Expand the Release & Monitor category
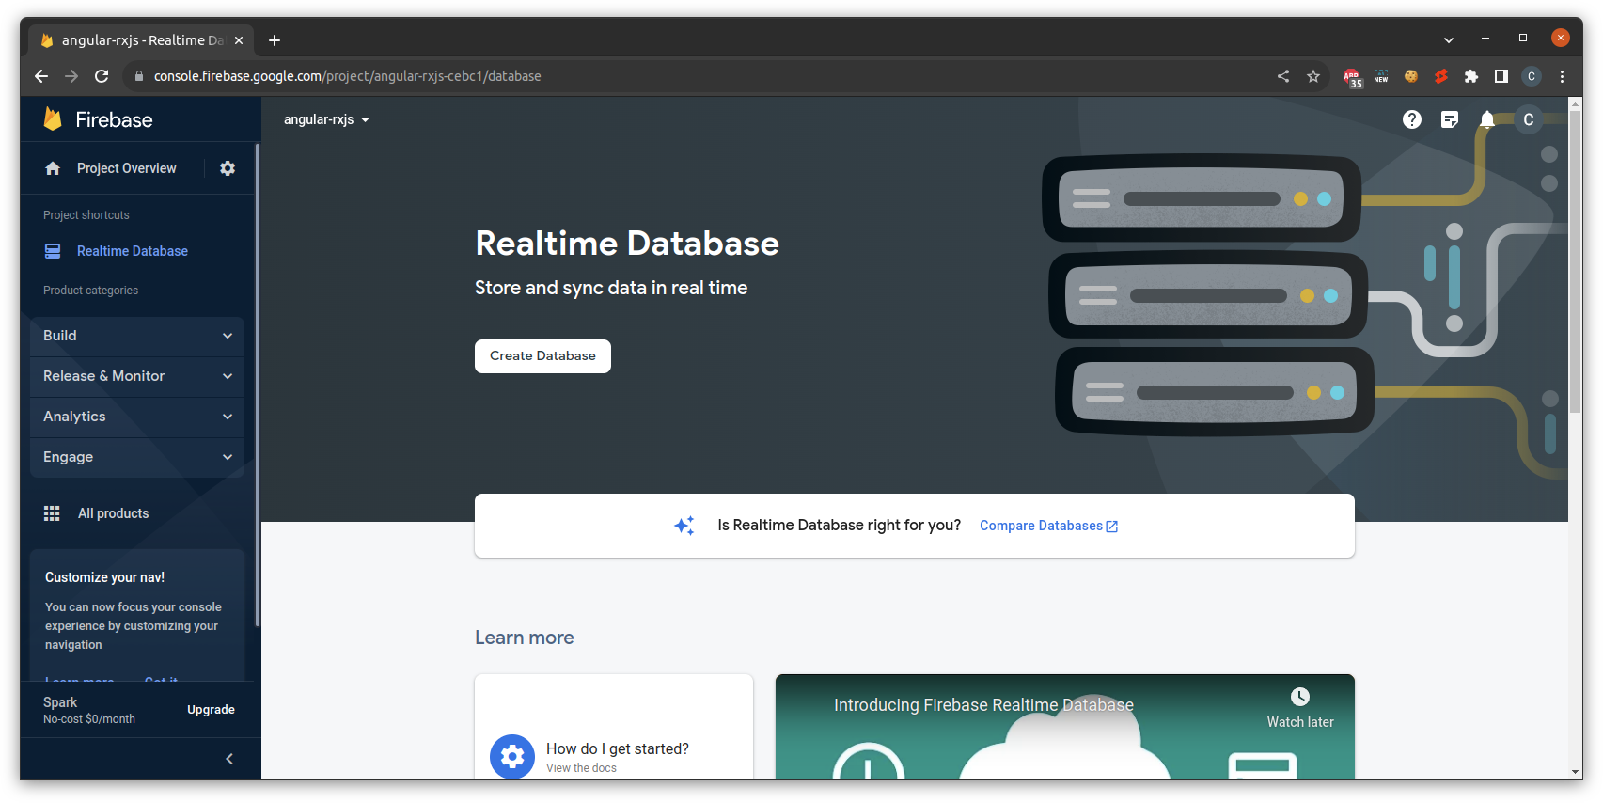The image size is (1603, 803). (137, 376)
